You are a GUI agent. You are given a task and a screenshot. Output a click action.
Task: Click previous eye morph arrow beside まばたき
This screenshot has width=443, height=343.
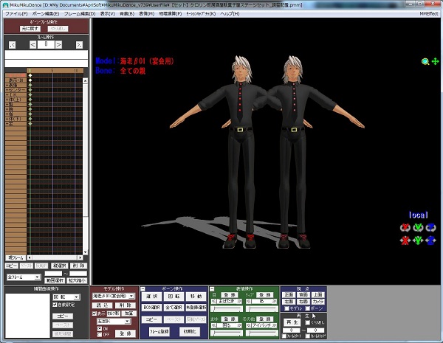coord(214,301)
